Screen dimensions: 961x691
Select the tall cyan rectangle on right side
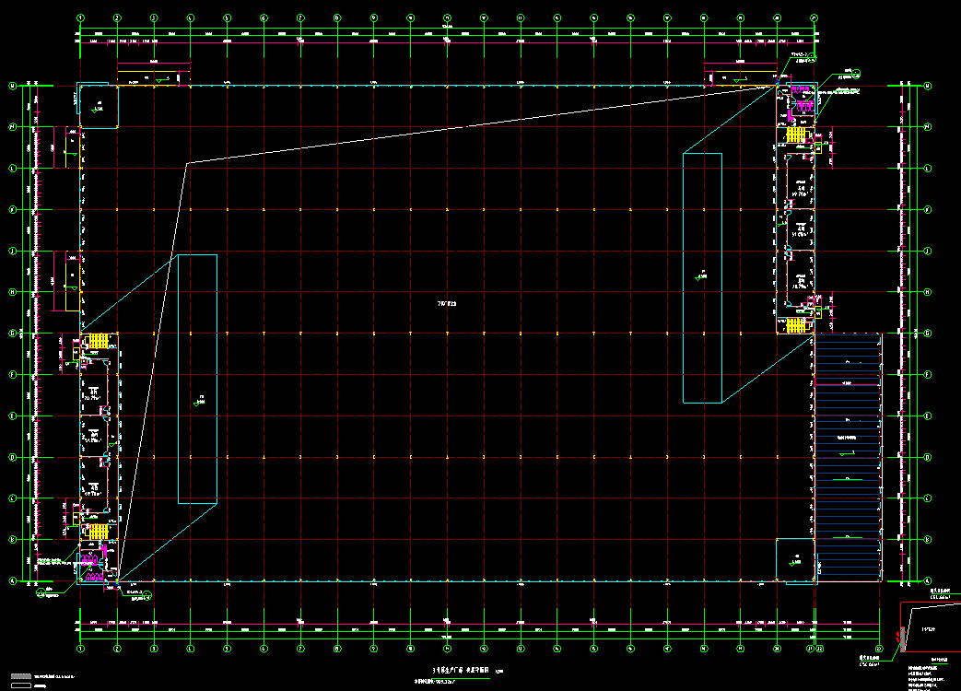point(702,277)
